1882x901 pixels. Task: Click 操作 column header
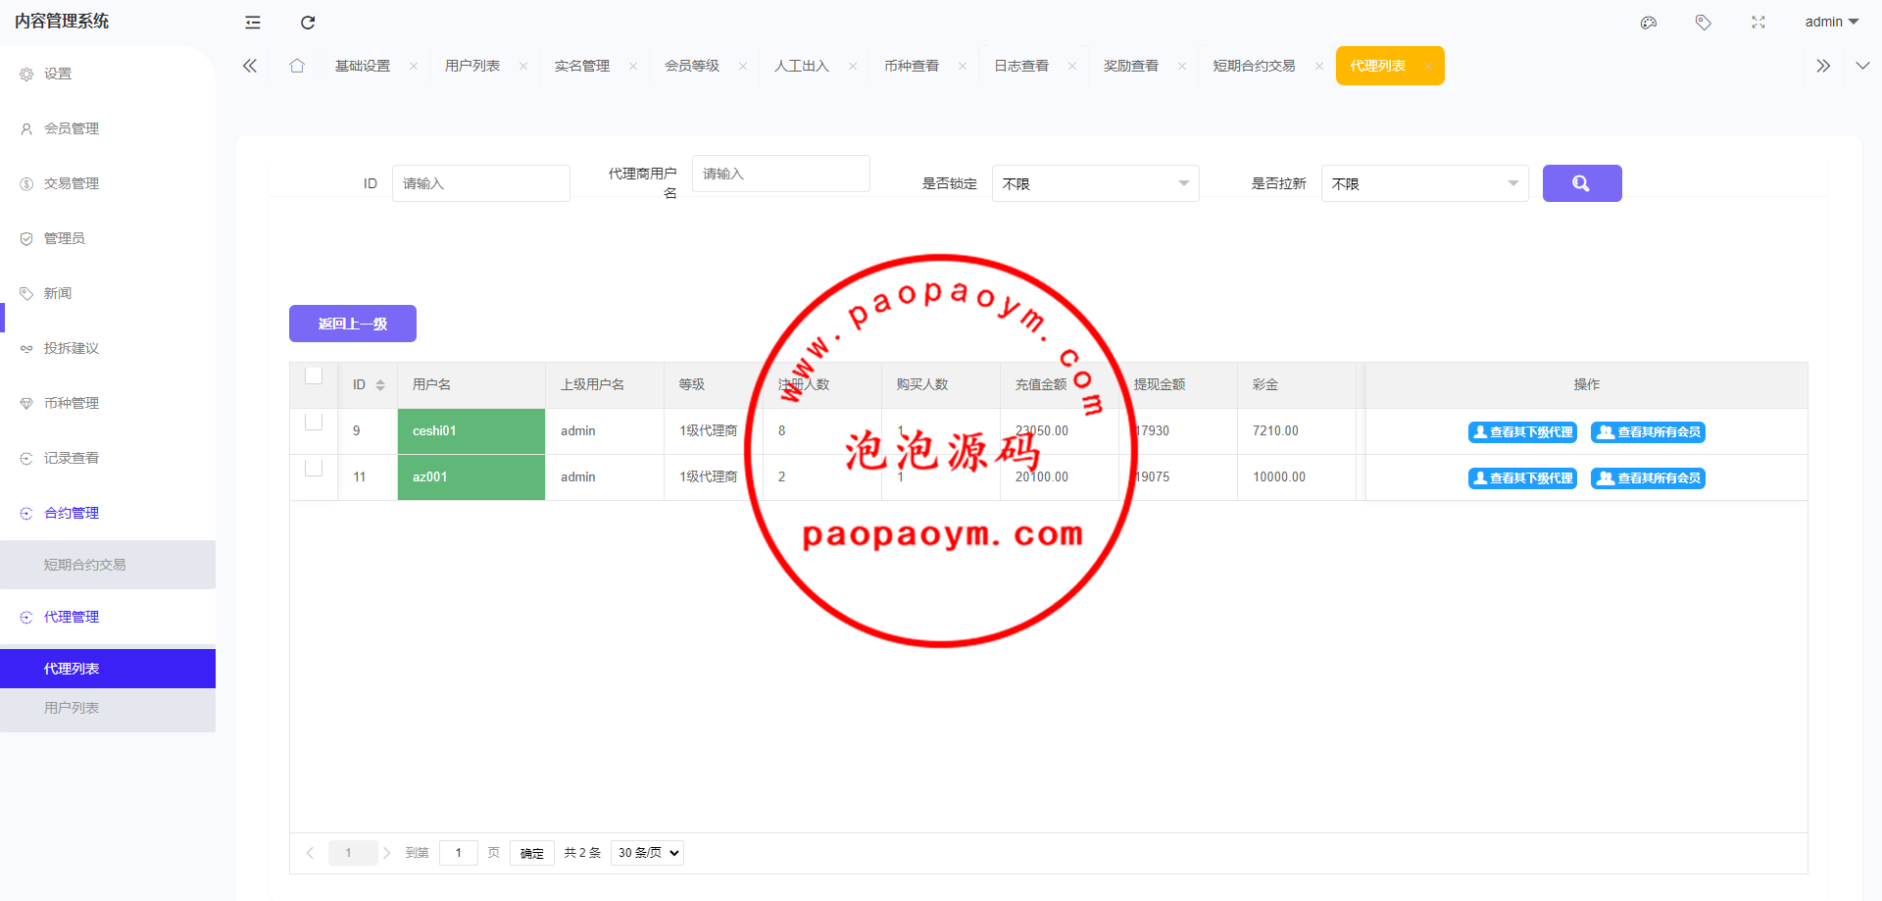(x=1587, y=385)
